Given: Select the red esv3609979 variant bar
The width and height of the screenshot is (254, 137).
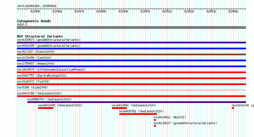Looking at the screenshot, I should (131, 72).
